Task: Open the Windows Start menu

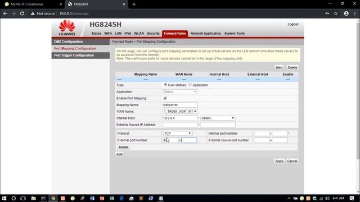Action: click(4, 198)
